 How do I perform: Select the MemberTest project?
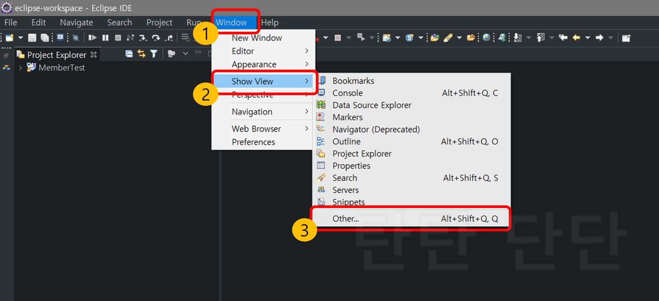point(62,68)
